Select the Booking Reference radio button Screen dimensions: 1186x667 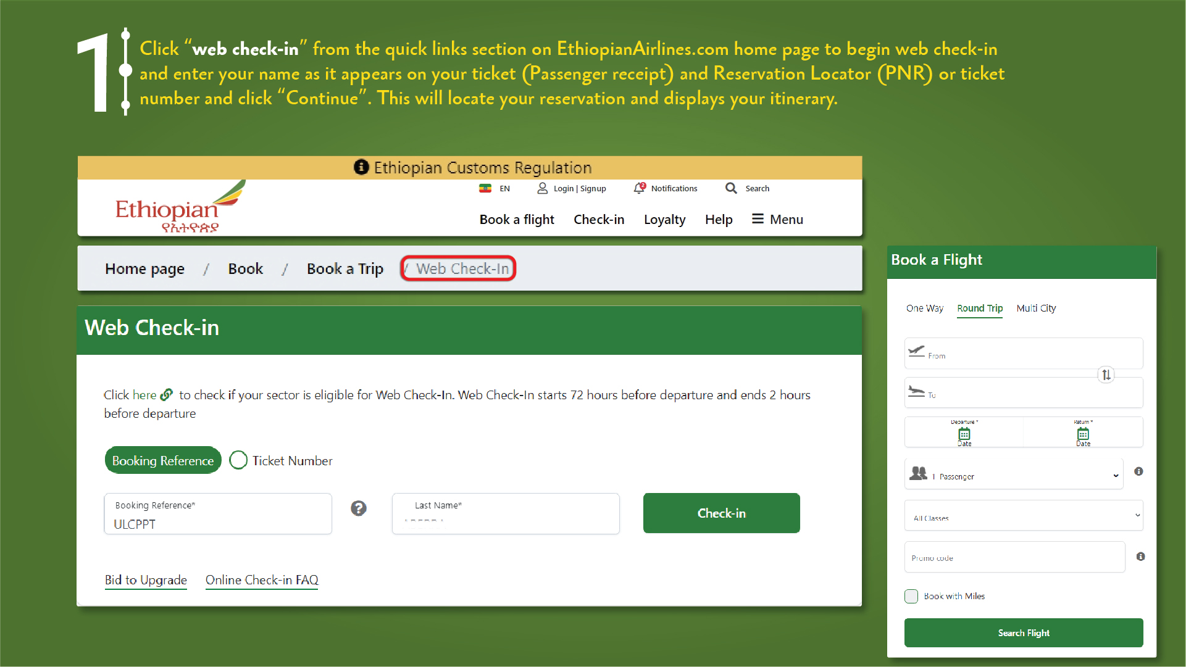(x=162, y=460)
